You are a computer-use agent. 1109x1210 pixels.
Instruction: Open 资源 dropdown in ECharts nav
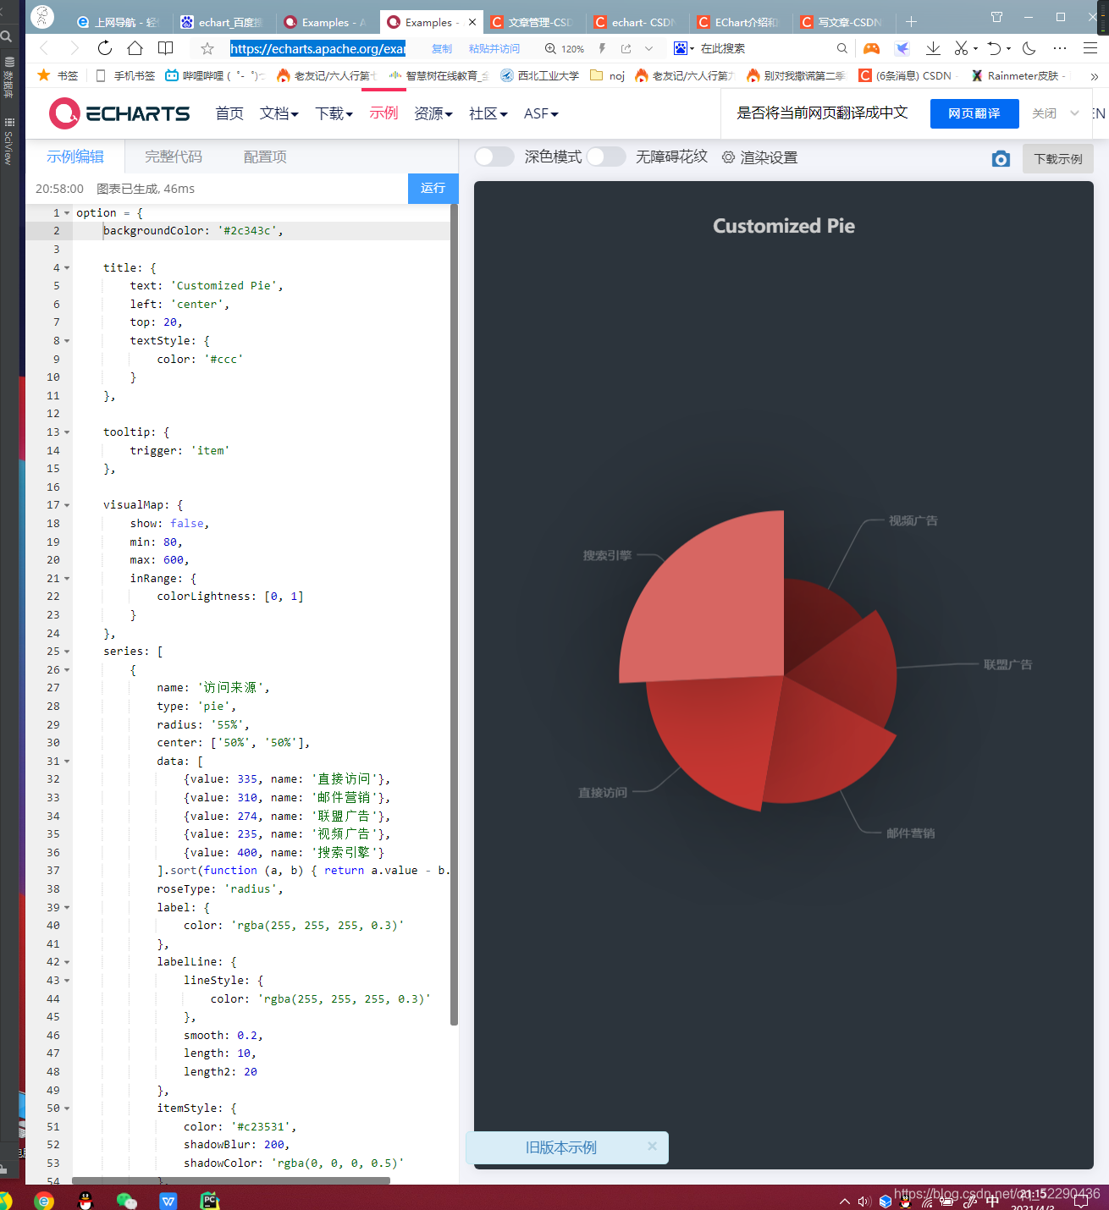433,113
